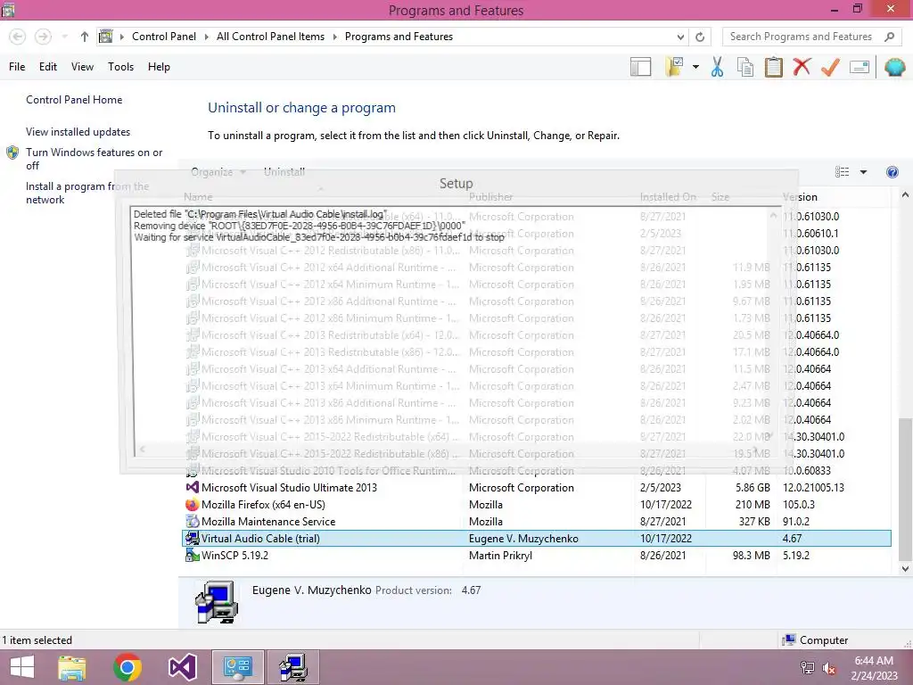Click the Paste clipboard toolbar icon
This screenshot has height=685, width=913.
(x=773, y=67)
